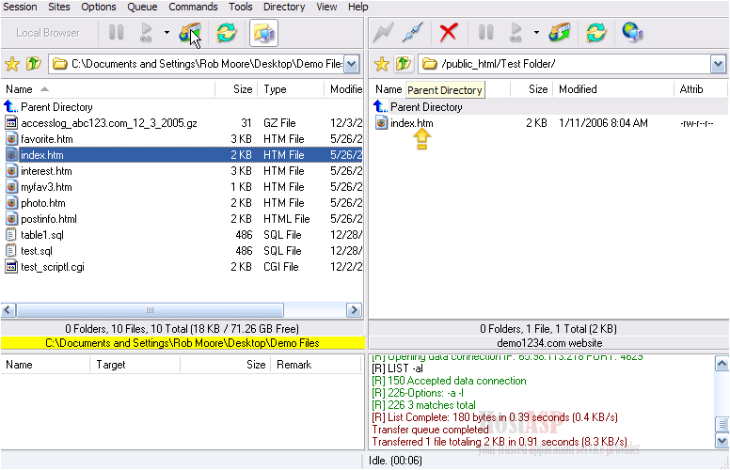Expand local path dropdown
Image resolution: width=730 pixels, height=470 pixels.
pyautogui.click(x=352, y=64)
